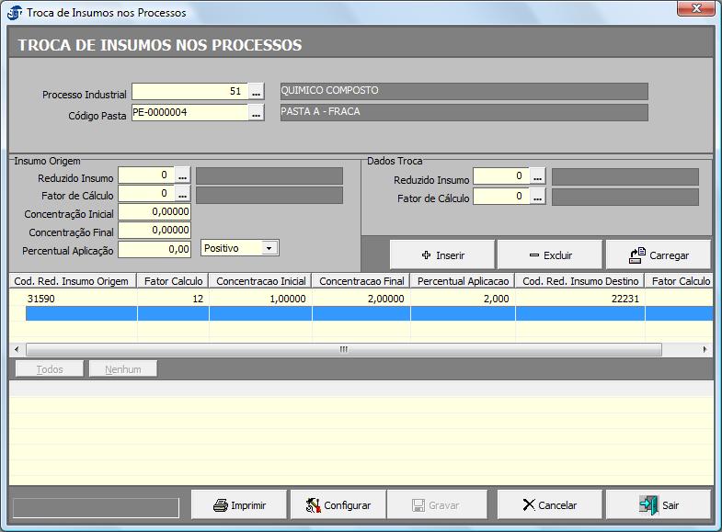Click the Cod. Red. Insumo Destino header

pyautogui.click(x=580, y=281)
